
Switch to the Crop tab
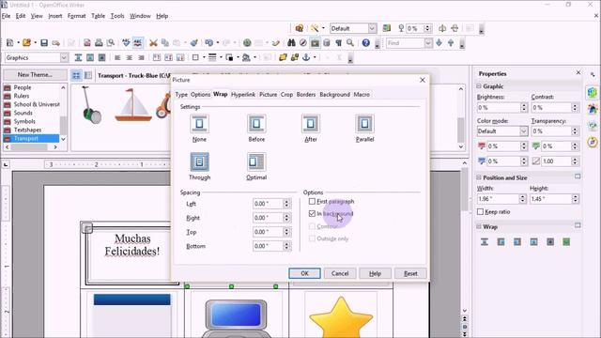286,94
